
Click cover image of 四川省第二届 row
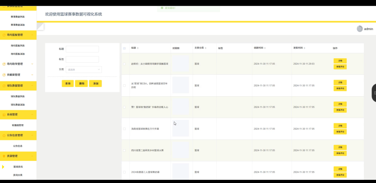[180, 150]
